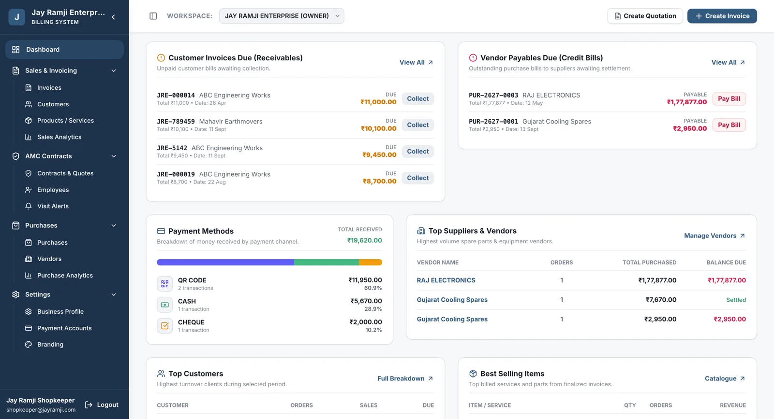Image resolution: width=774 pixels, height=419 pixels.
Task: Toggle the sidebar panel icon near Workspace
Action: [x=153, y=16]
